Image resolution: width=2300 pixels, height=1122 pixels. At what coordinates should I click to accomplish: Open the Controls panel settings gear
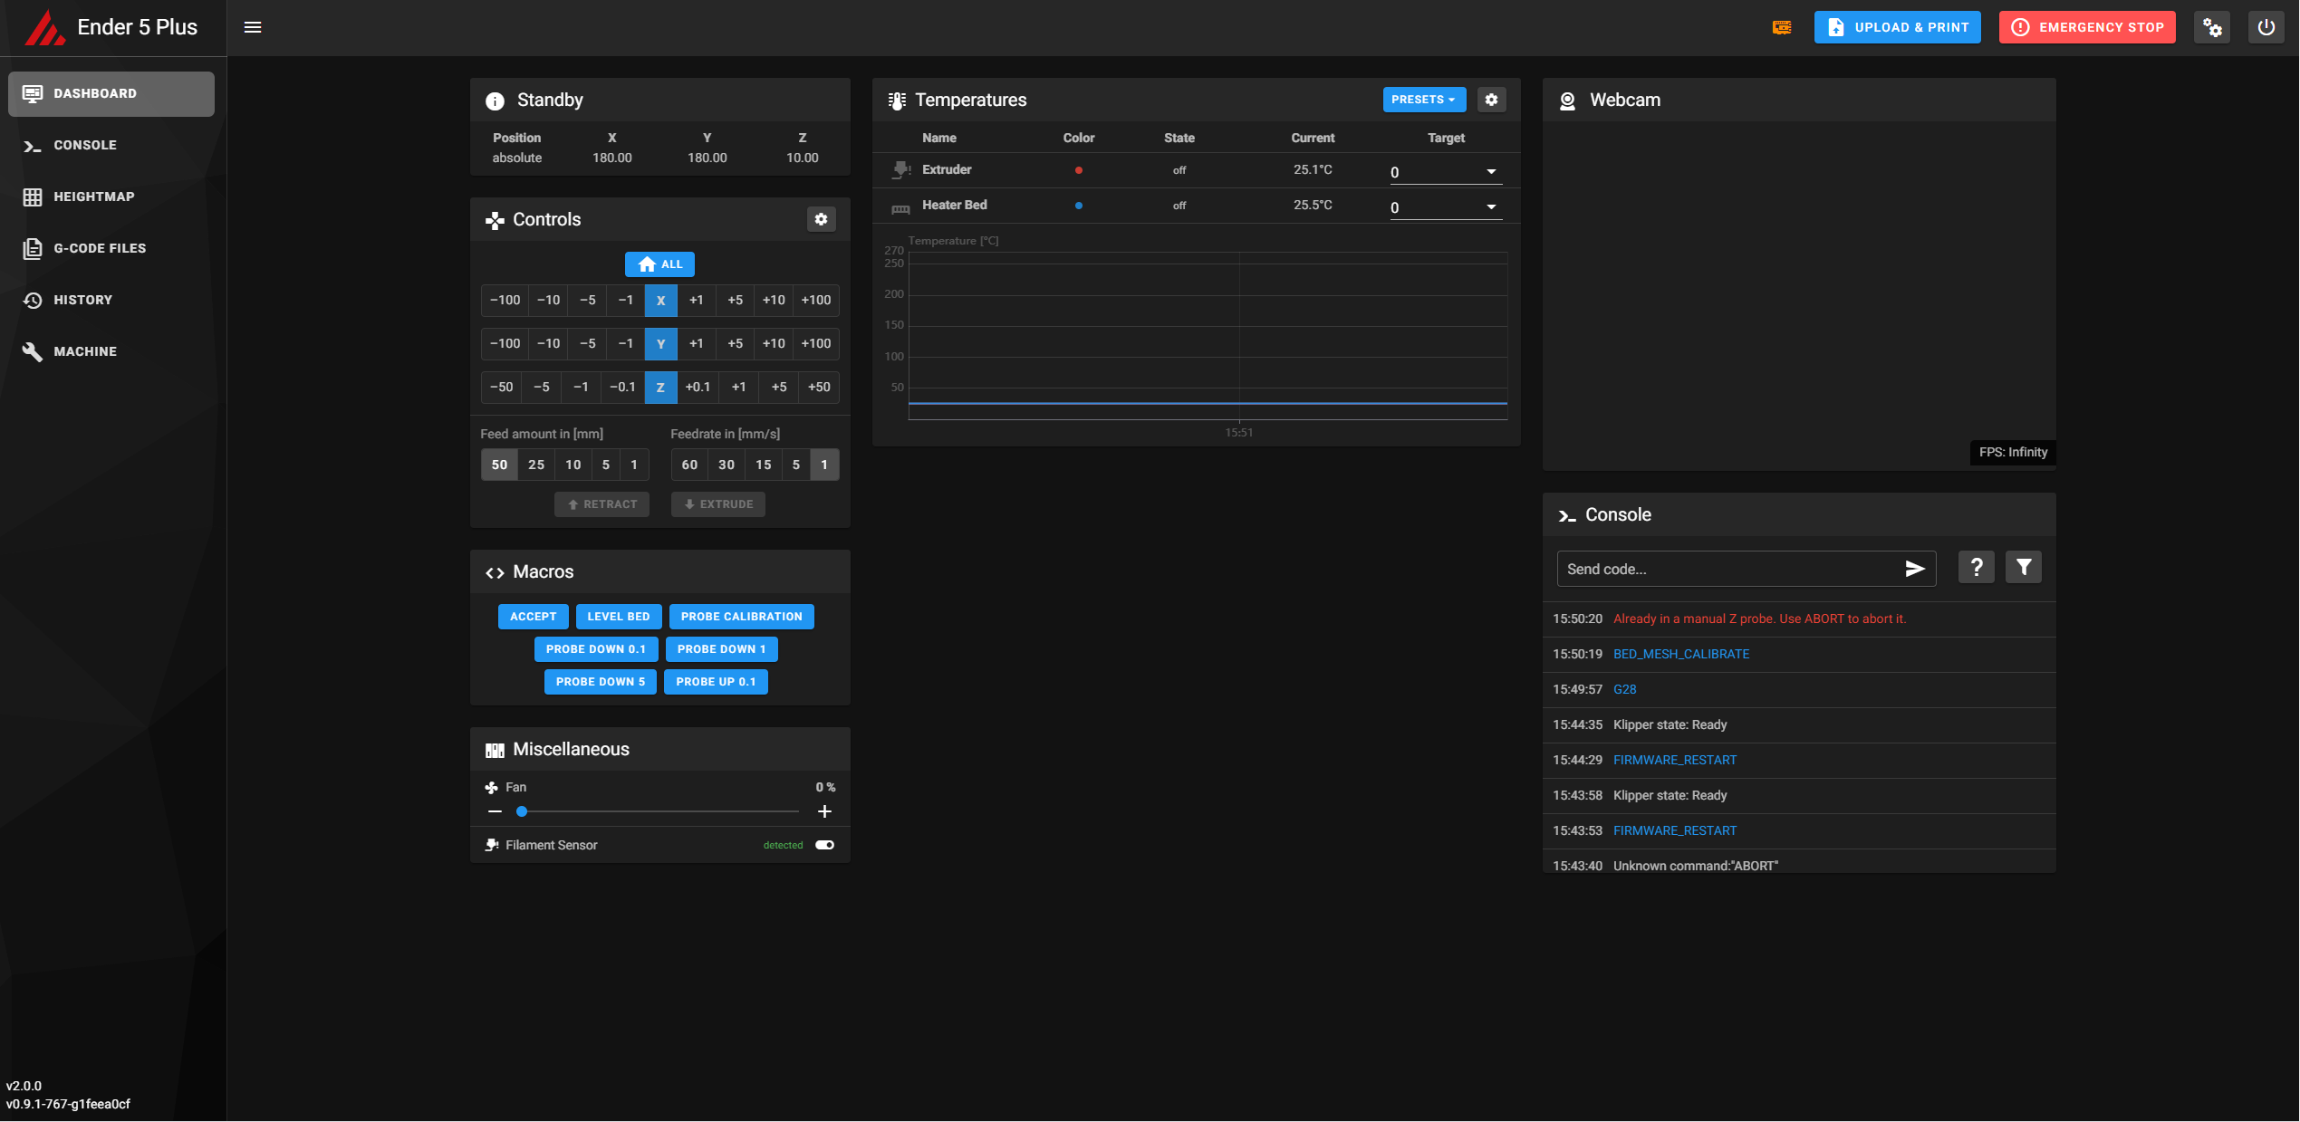click(x=821, y=218)
